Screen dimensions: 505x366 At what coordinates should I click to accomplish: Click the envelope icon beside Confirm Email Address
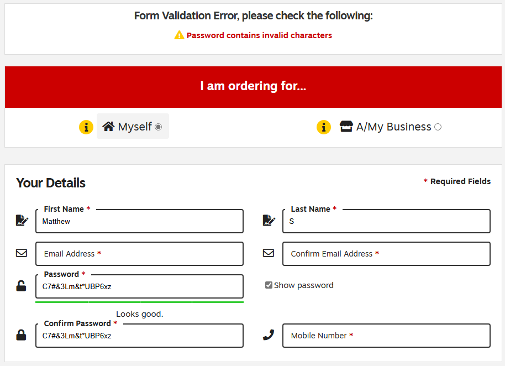269,253
